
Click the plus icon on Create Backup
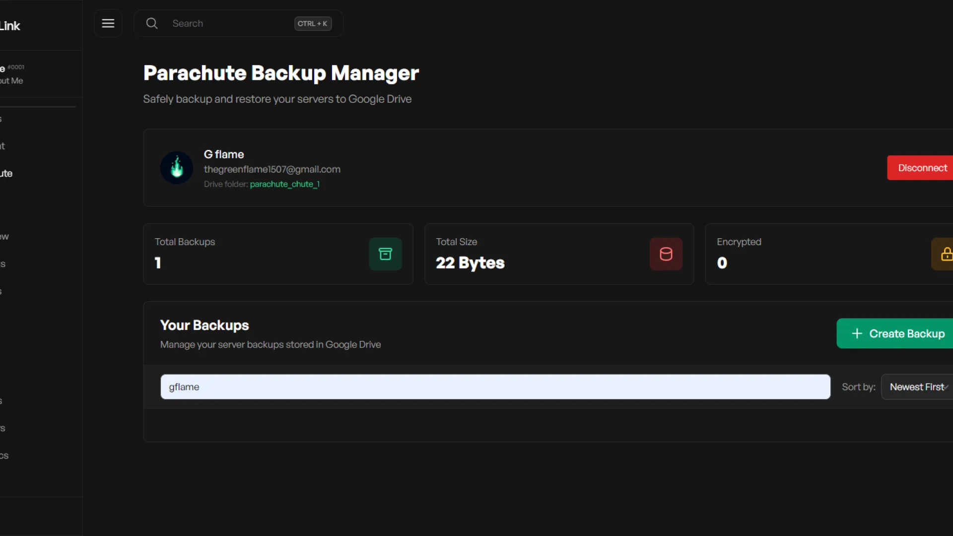pyautogui.click(x=857, y=334)
